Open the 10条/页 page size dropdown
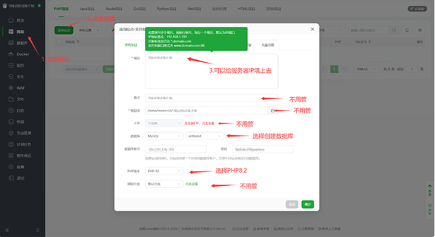Viewport: 435px width, 237px height. (x=366, y=69)
